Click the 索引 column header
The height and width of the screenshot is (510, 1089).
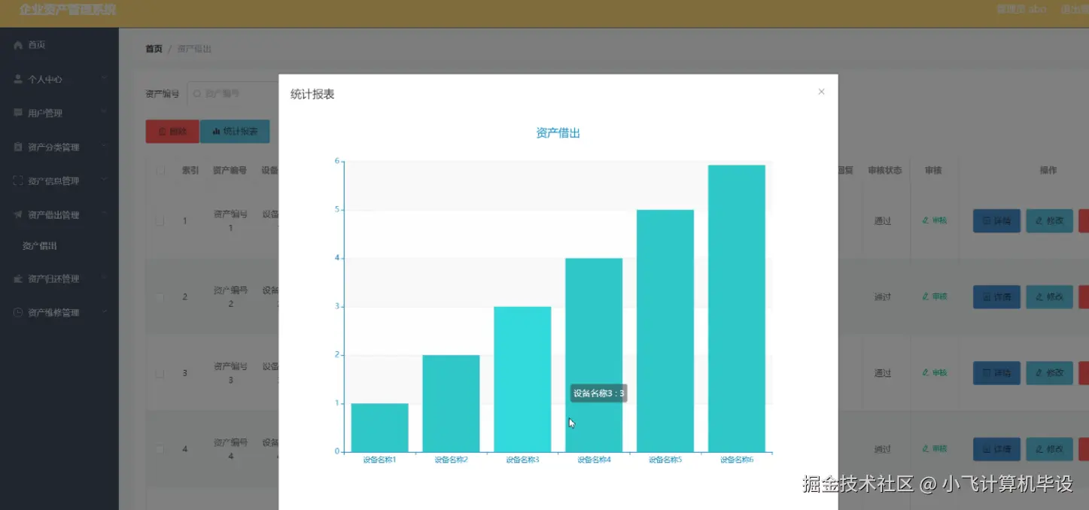click(x=190, y=171)
